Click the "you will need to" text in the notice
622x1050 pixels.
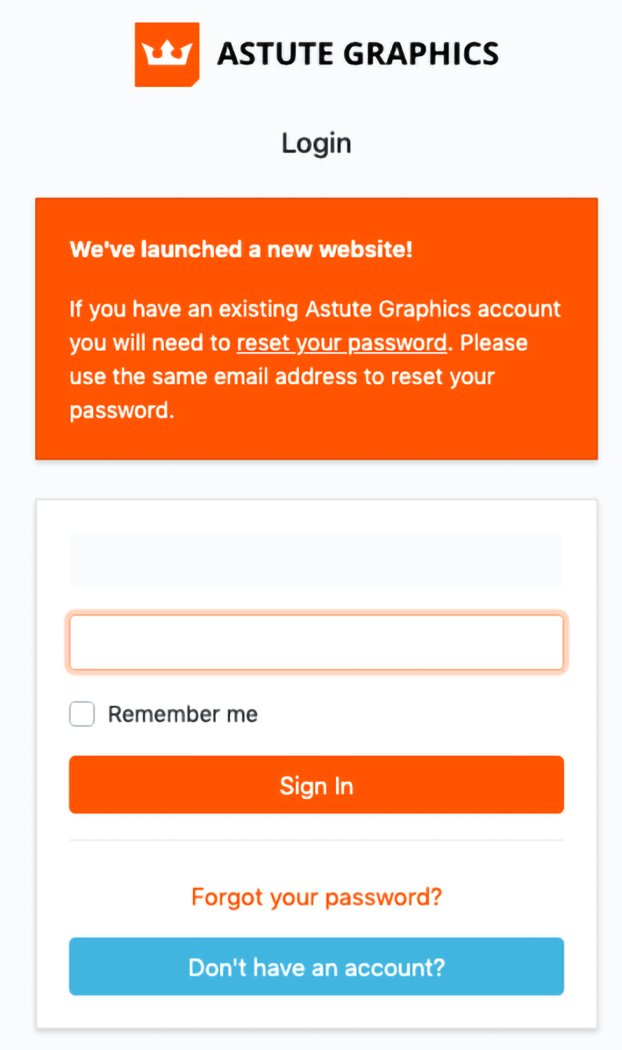[x=150, y=343]
